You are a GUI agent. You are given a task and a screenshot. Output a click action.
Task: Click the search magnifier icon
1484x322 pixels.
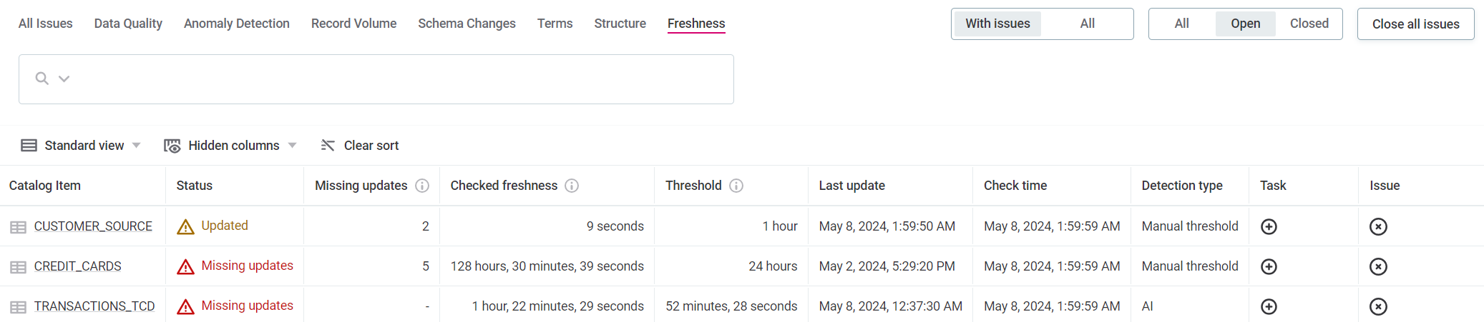(42, 79)
